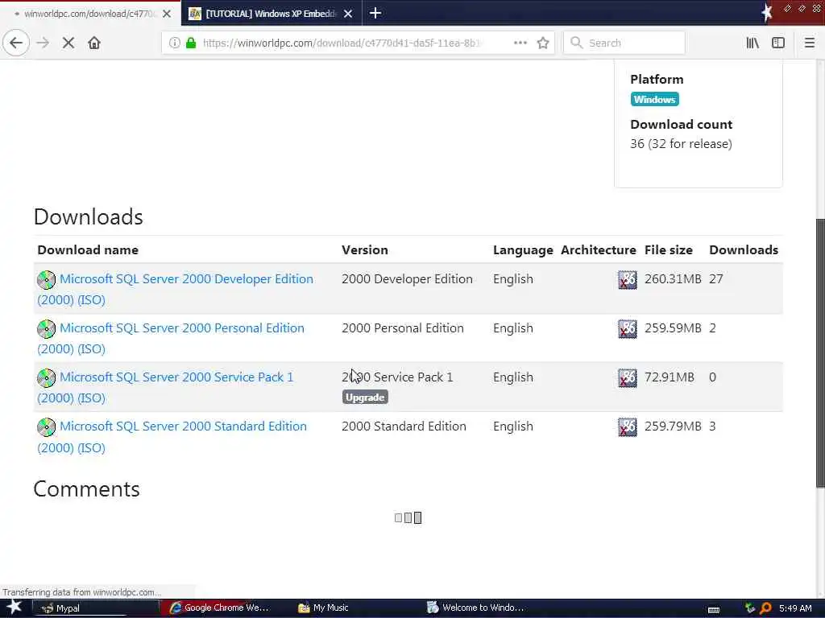Screen dimensions: 825x618
Task: Stop loading the page
Action: click(x=68, y=43)
